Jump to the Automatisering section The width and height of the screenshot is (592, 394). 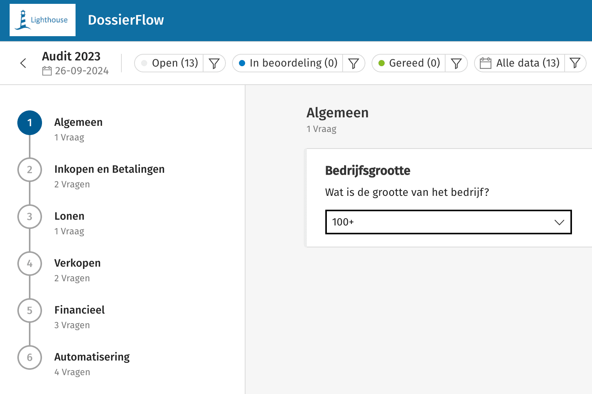(92, 357)
